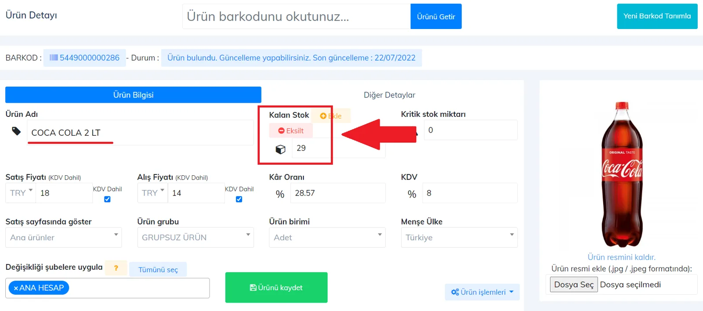This screenshot has height=311, width=703.
Task: Click the Satış Fiyatı amount field
Action: (64, 193)
